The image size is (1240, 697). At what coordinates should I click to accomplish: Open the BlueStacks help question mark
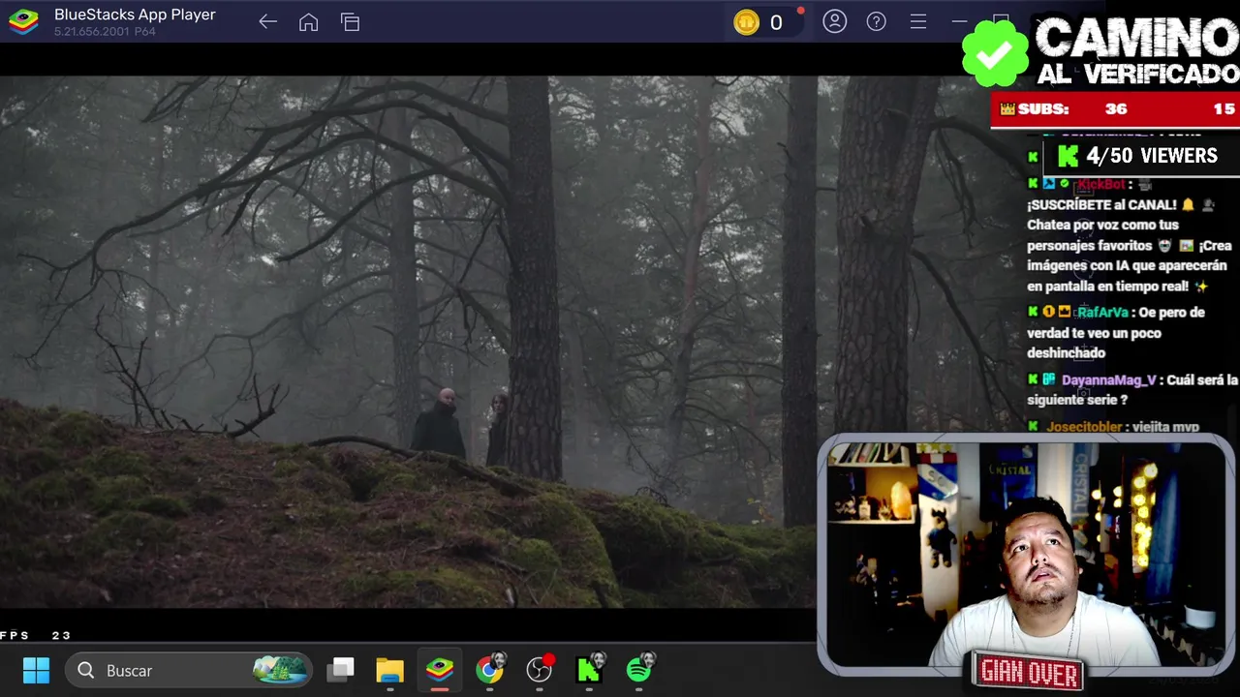pyautogui.click(x=876, y=21)
